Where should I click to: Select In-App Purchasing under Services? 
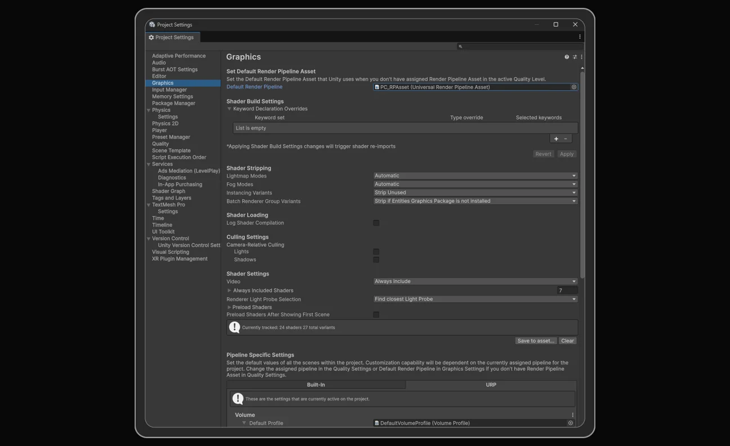coord(180,184)
